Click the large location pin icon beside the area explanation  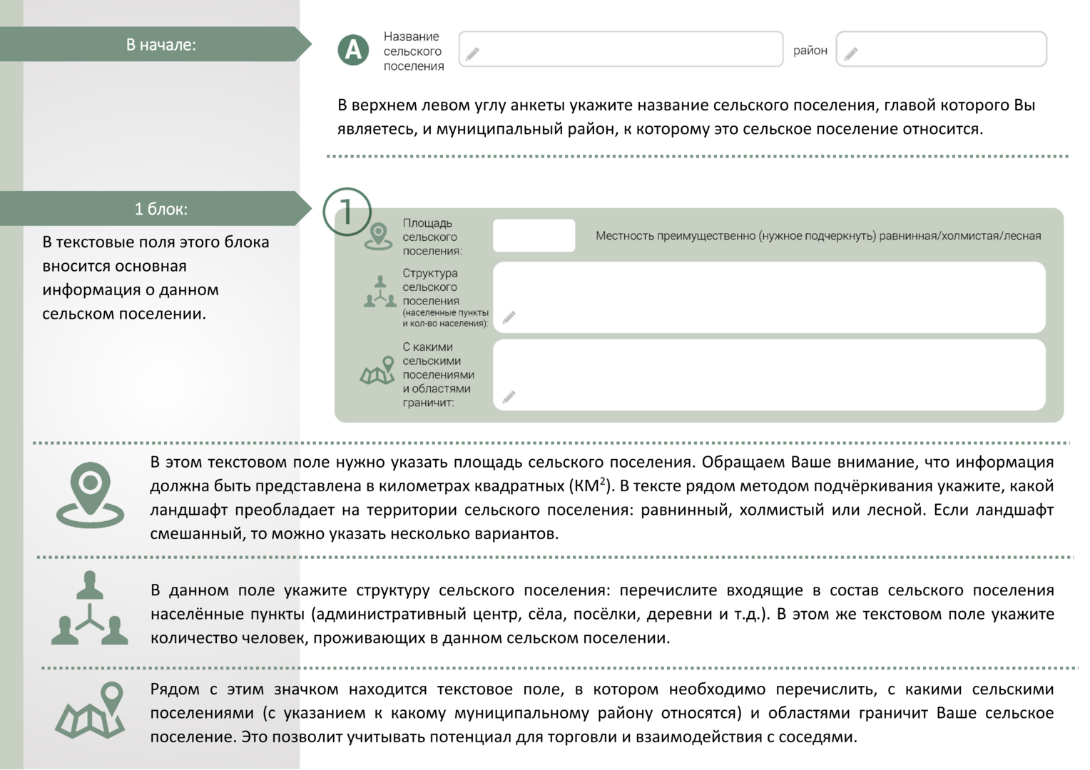[90, 495]
